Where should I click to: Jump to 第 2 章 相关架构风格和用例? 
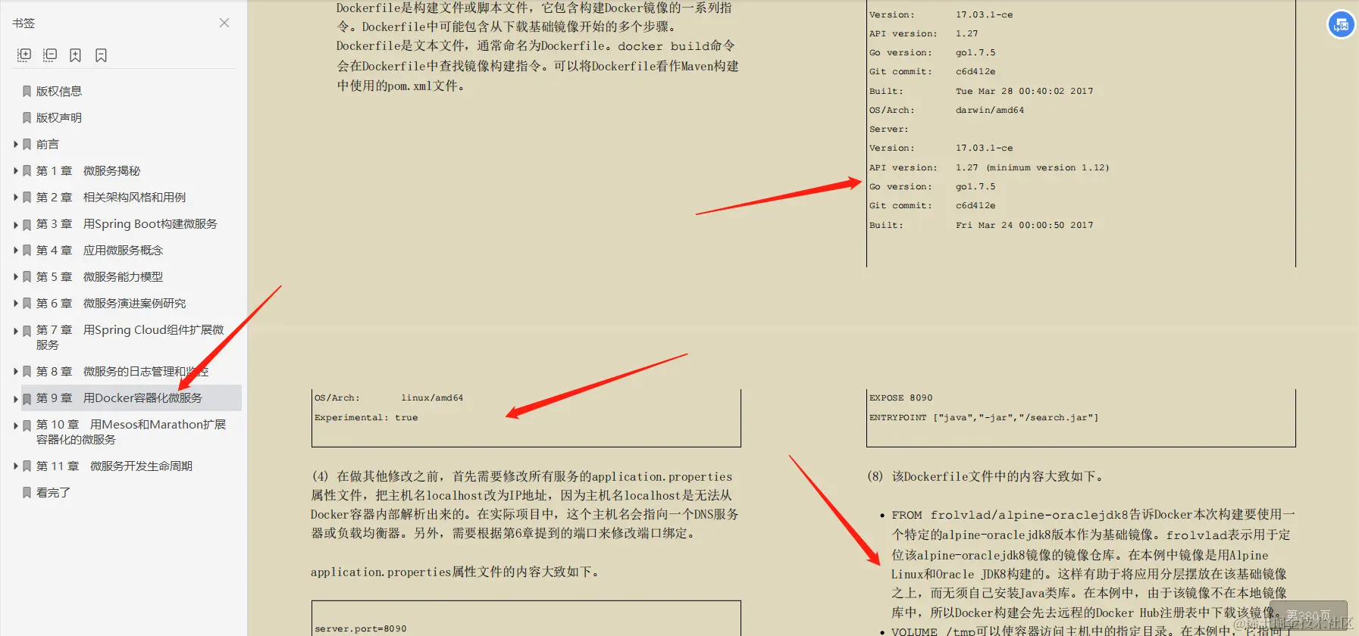[111, 197]
